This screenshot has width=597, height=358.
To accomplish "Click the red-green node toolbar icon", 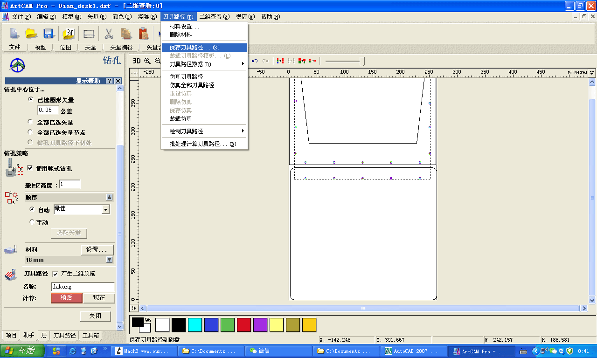I will (x=302, y=61).
